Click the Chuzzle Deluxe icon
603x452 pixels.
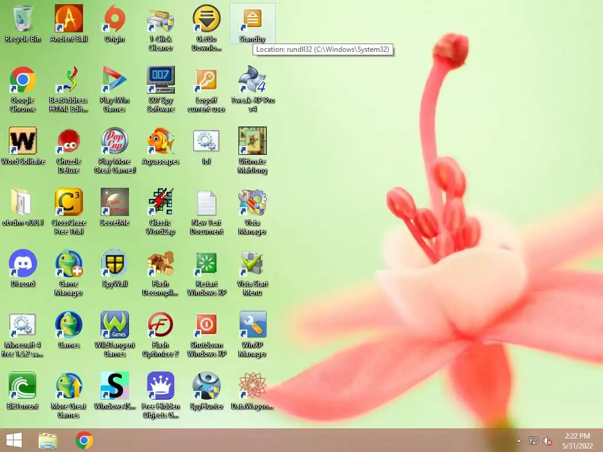68,141
